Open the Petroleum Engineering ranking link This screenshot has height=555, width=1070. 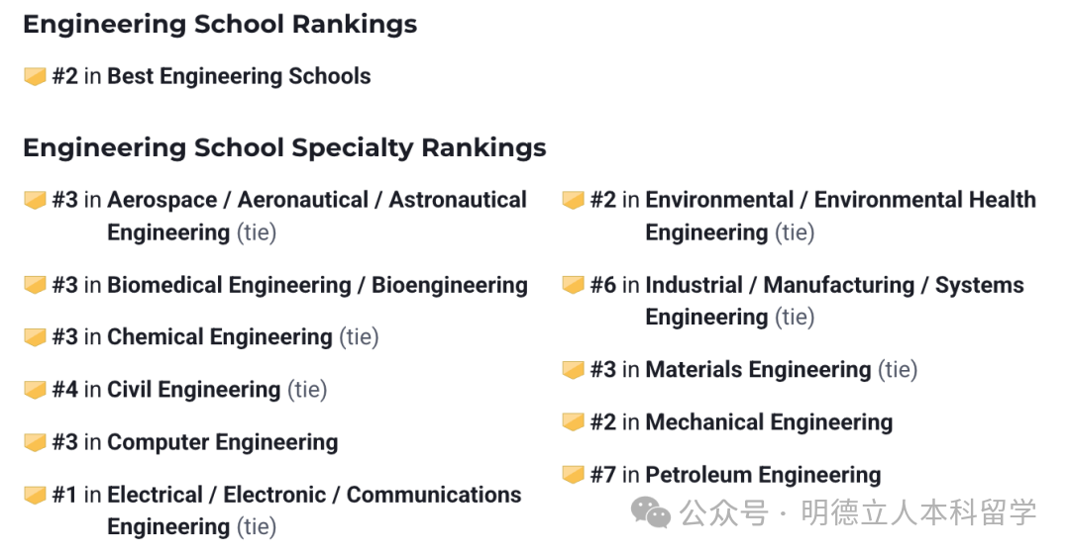coord(763,474)
